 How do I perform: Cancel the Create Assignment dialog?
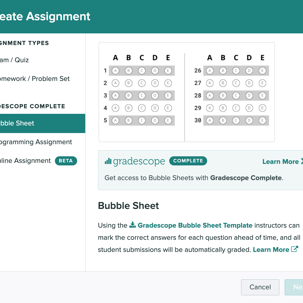[x=260, y=287]
